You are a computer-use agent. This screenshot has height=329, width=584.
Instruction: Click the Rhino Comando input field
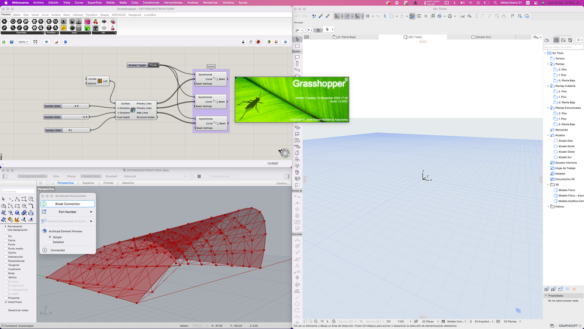coord(18,191)
